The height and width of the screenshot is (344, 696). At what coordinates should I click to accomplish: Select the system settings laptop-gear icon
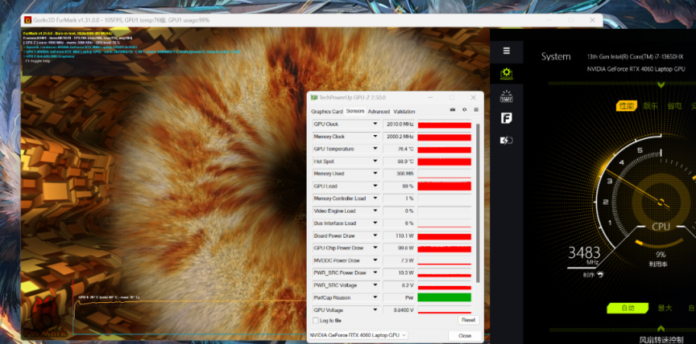(507, 73)
